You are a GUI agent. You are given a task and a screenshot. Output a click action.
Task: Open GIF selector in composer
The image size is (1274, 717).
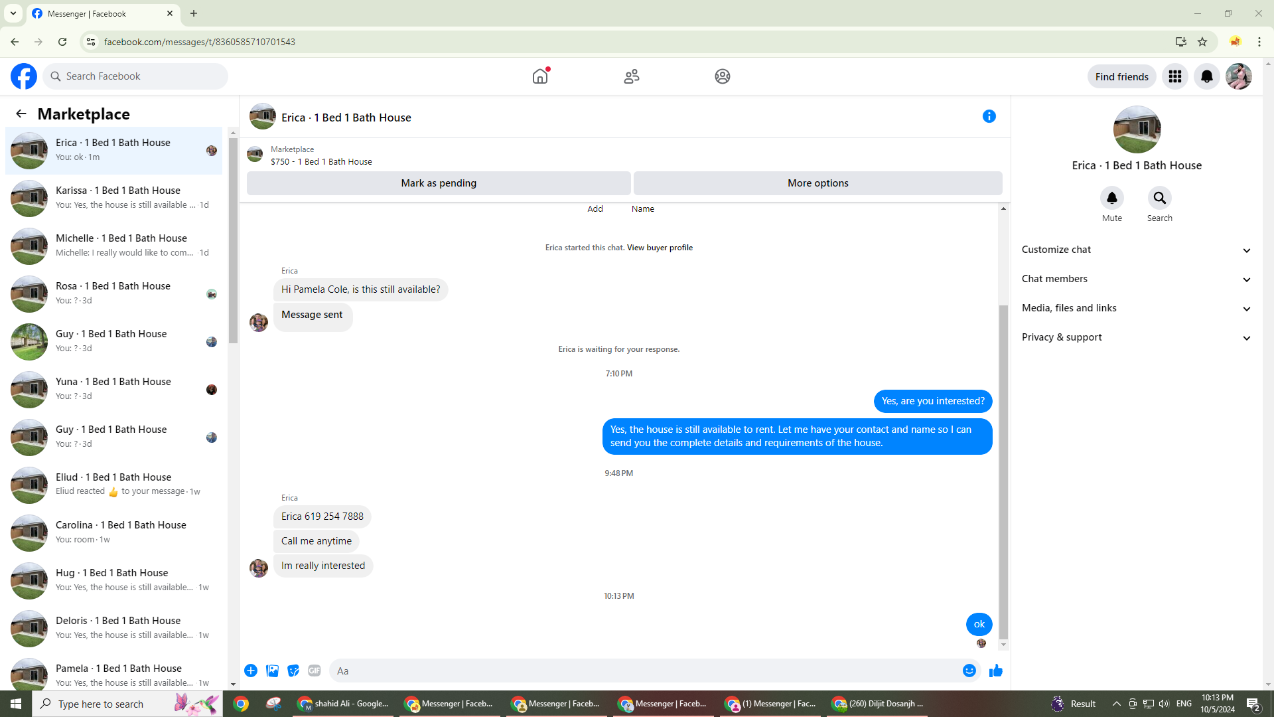315,671
